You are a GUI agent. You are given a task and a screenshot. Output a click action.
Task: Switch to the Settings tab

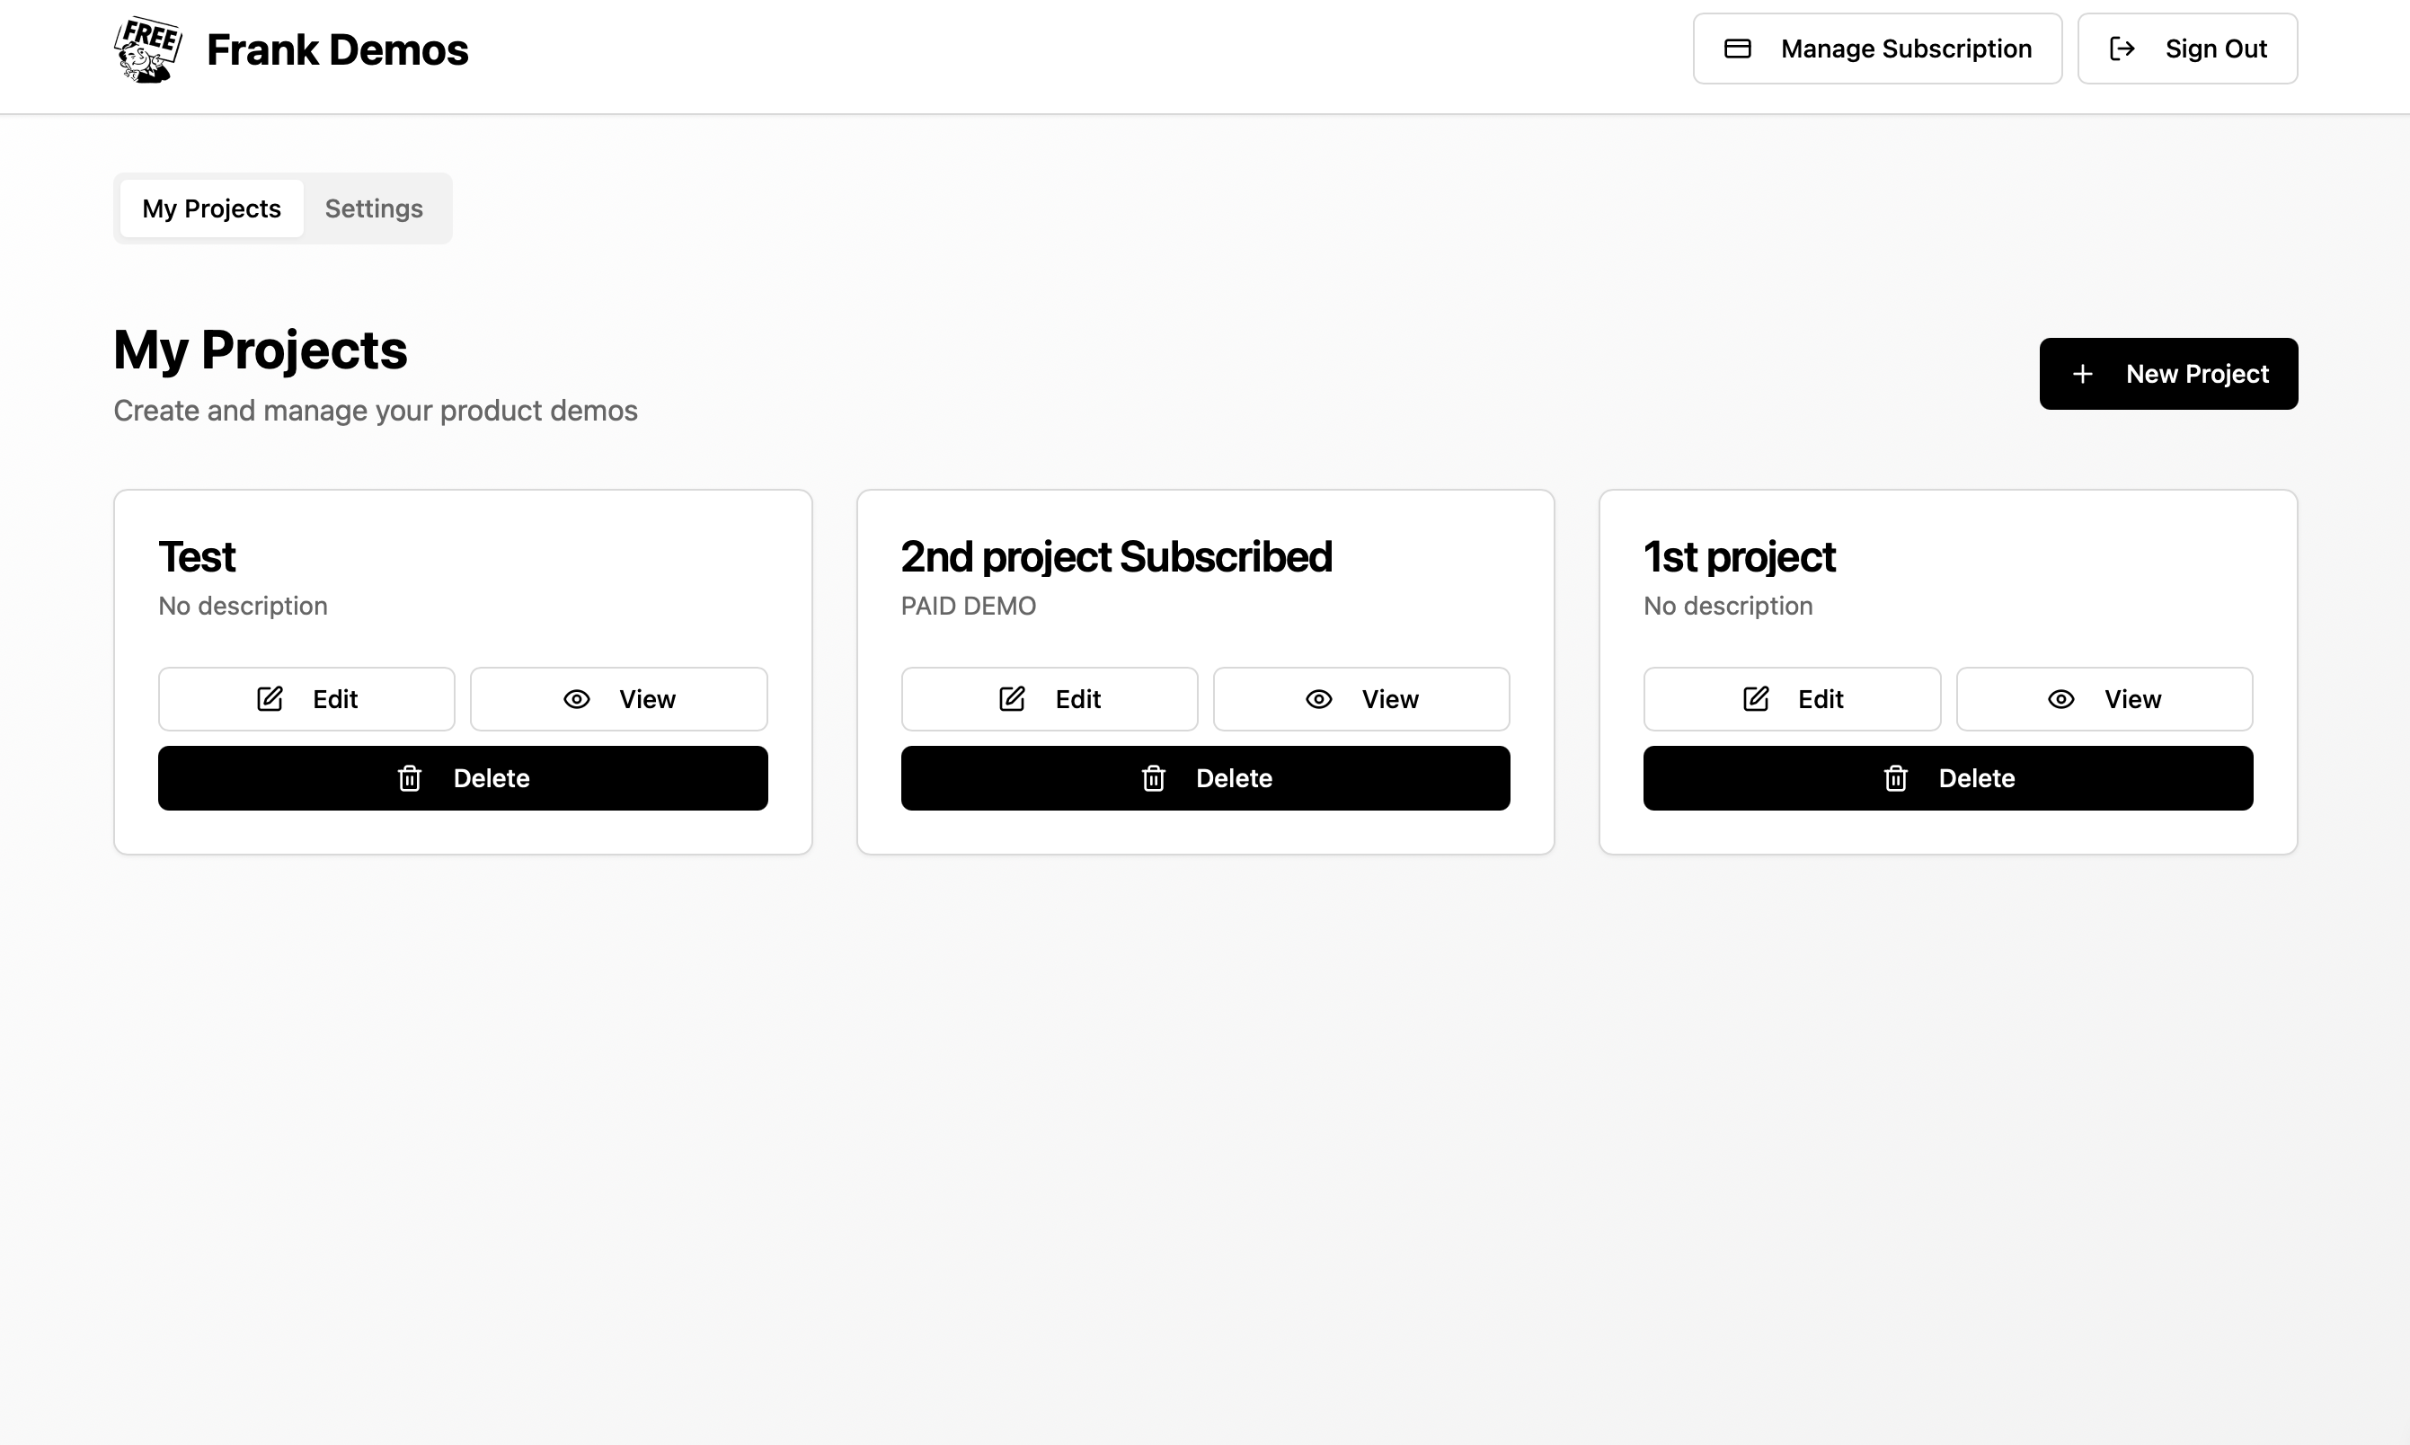point(374,208)
